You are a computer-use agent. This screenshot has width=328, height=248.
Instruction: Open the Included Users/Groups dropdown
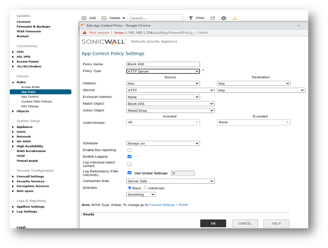(163, 122)
